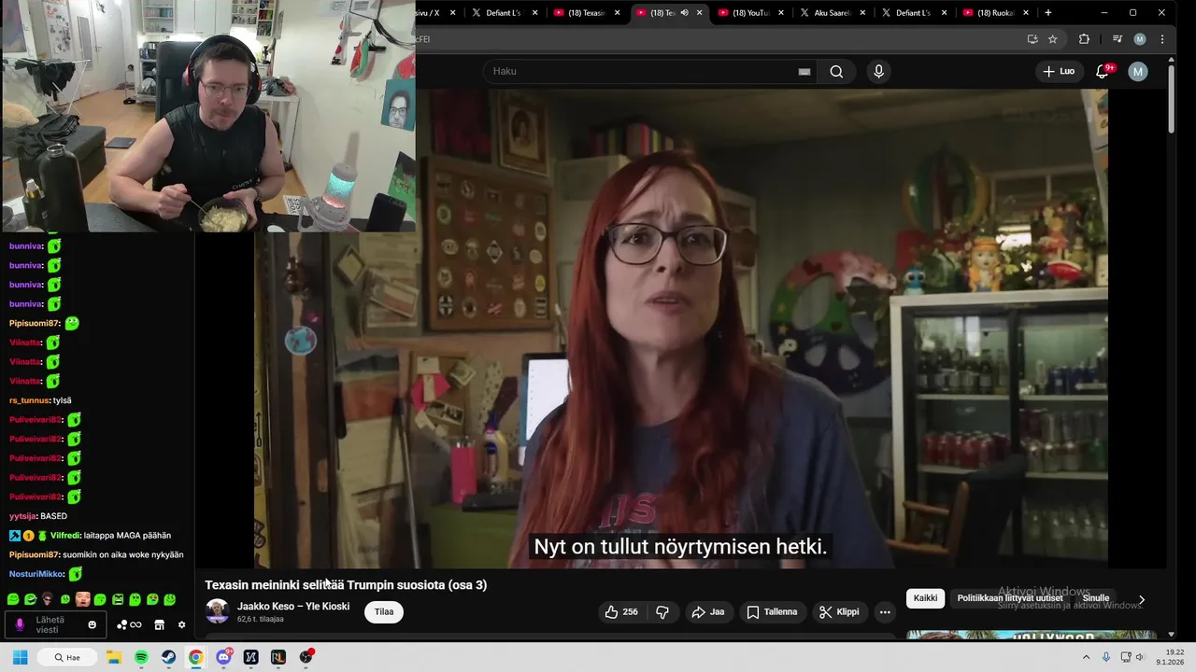Show hidden system tray icons chevron
This screenshot has height=672, width=1196.
(1086, 657)
